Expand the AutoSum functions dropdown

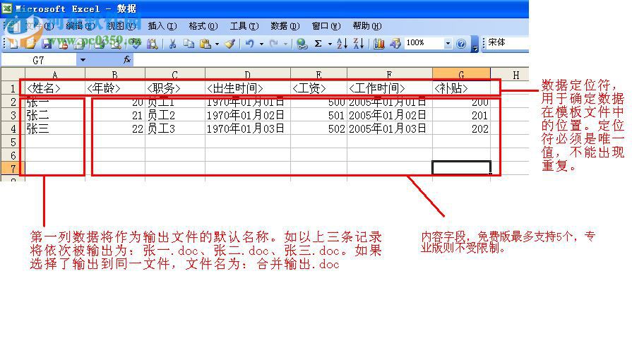point(330,44)
